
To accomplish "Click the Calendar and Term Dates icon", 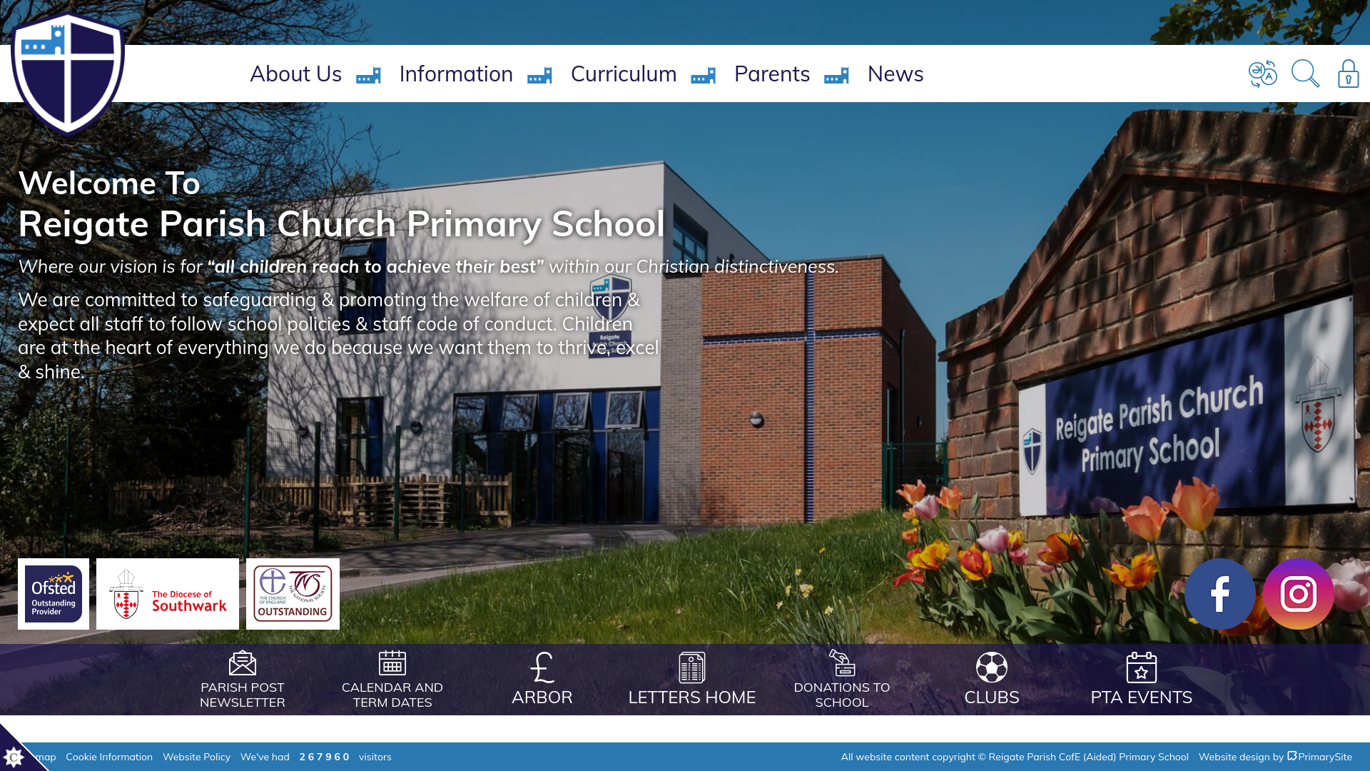I will [x=392, y=663].
